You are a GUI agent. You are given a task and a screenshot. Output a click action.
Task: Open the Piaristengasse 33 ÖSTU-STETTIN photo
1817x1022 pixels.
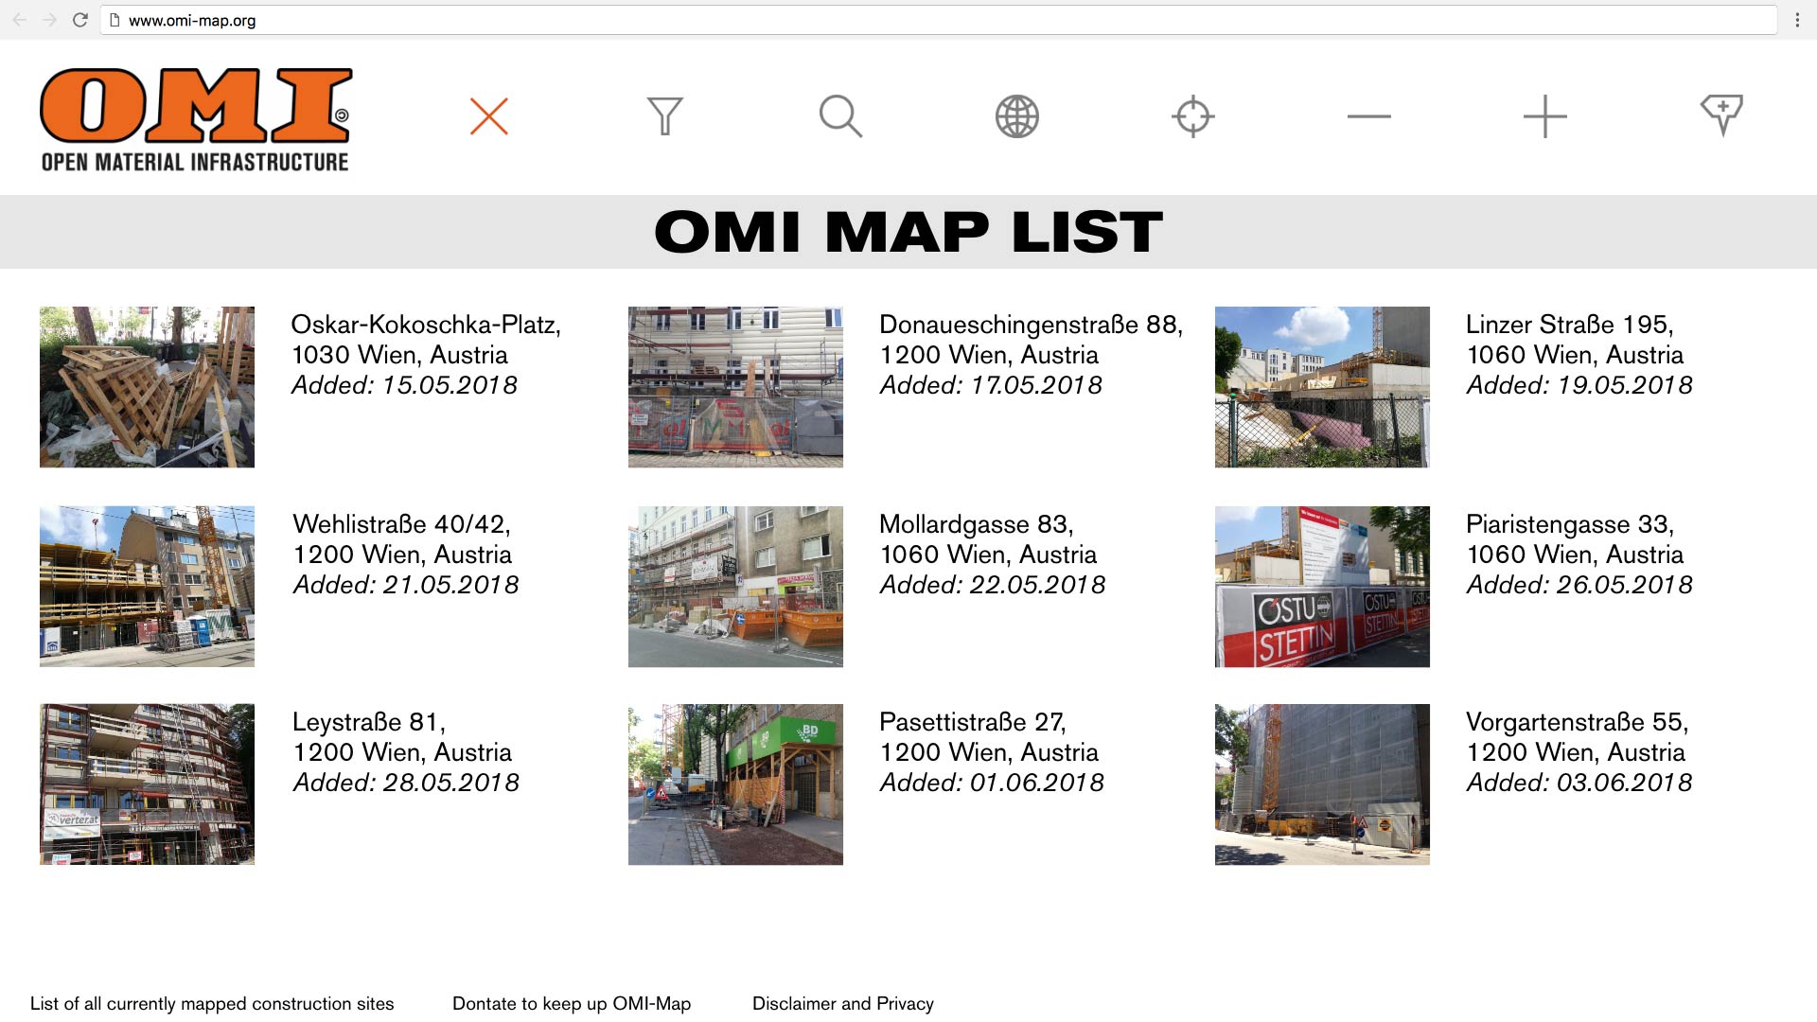click(x=1322, y=586)
